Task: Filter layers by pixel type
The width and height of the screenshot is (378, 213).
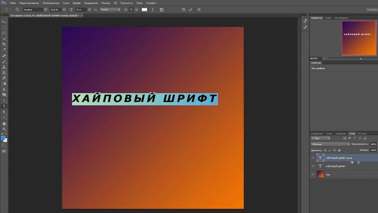Action: pos(344,138)
